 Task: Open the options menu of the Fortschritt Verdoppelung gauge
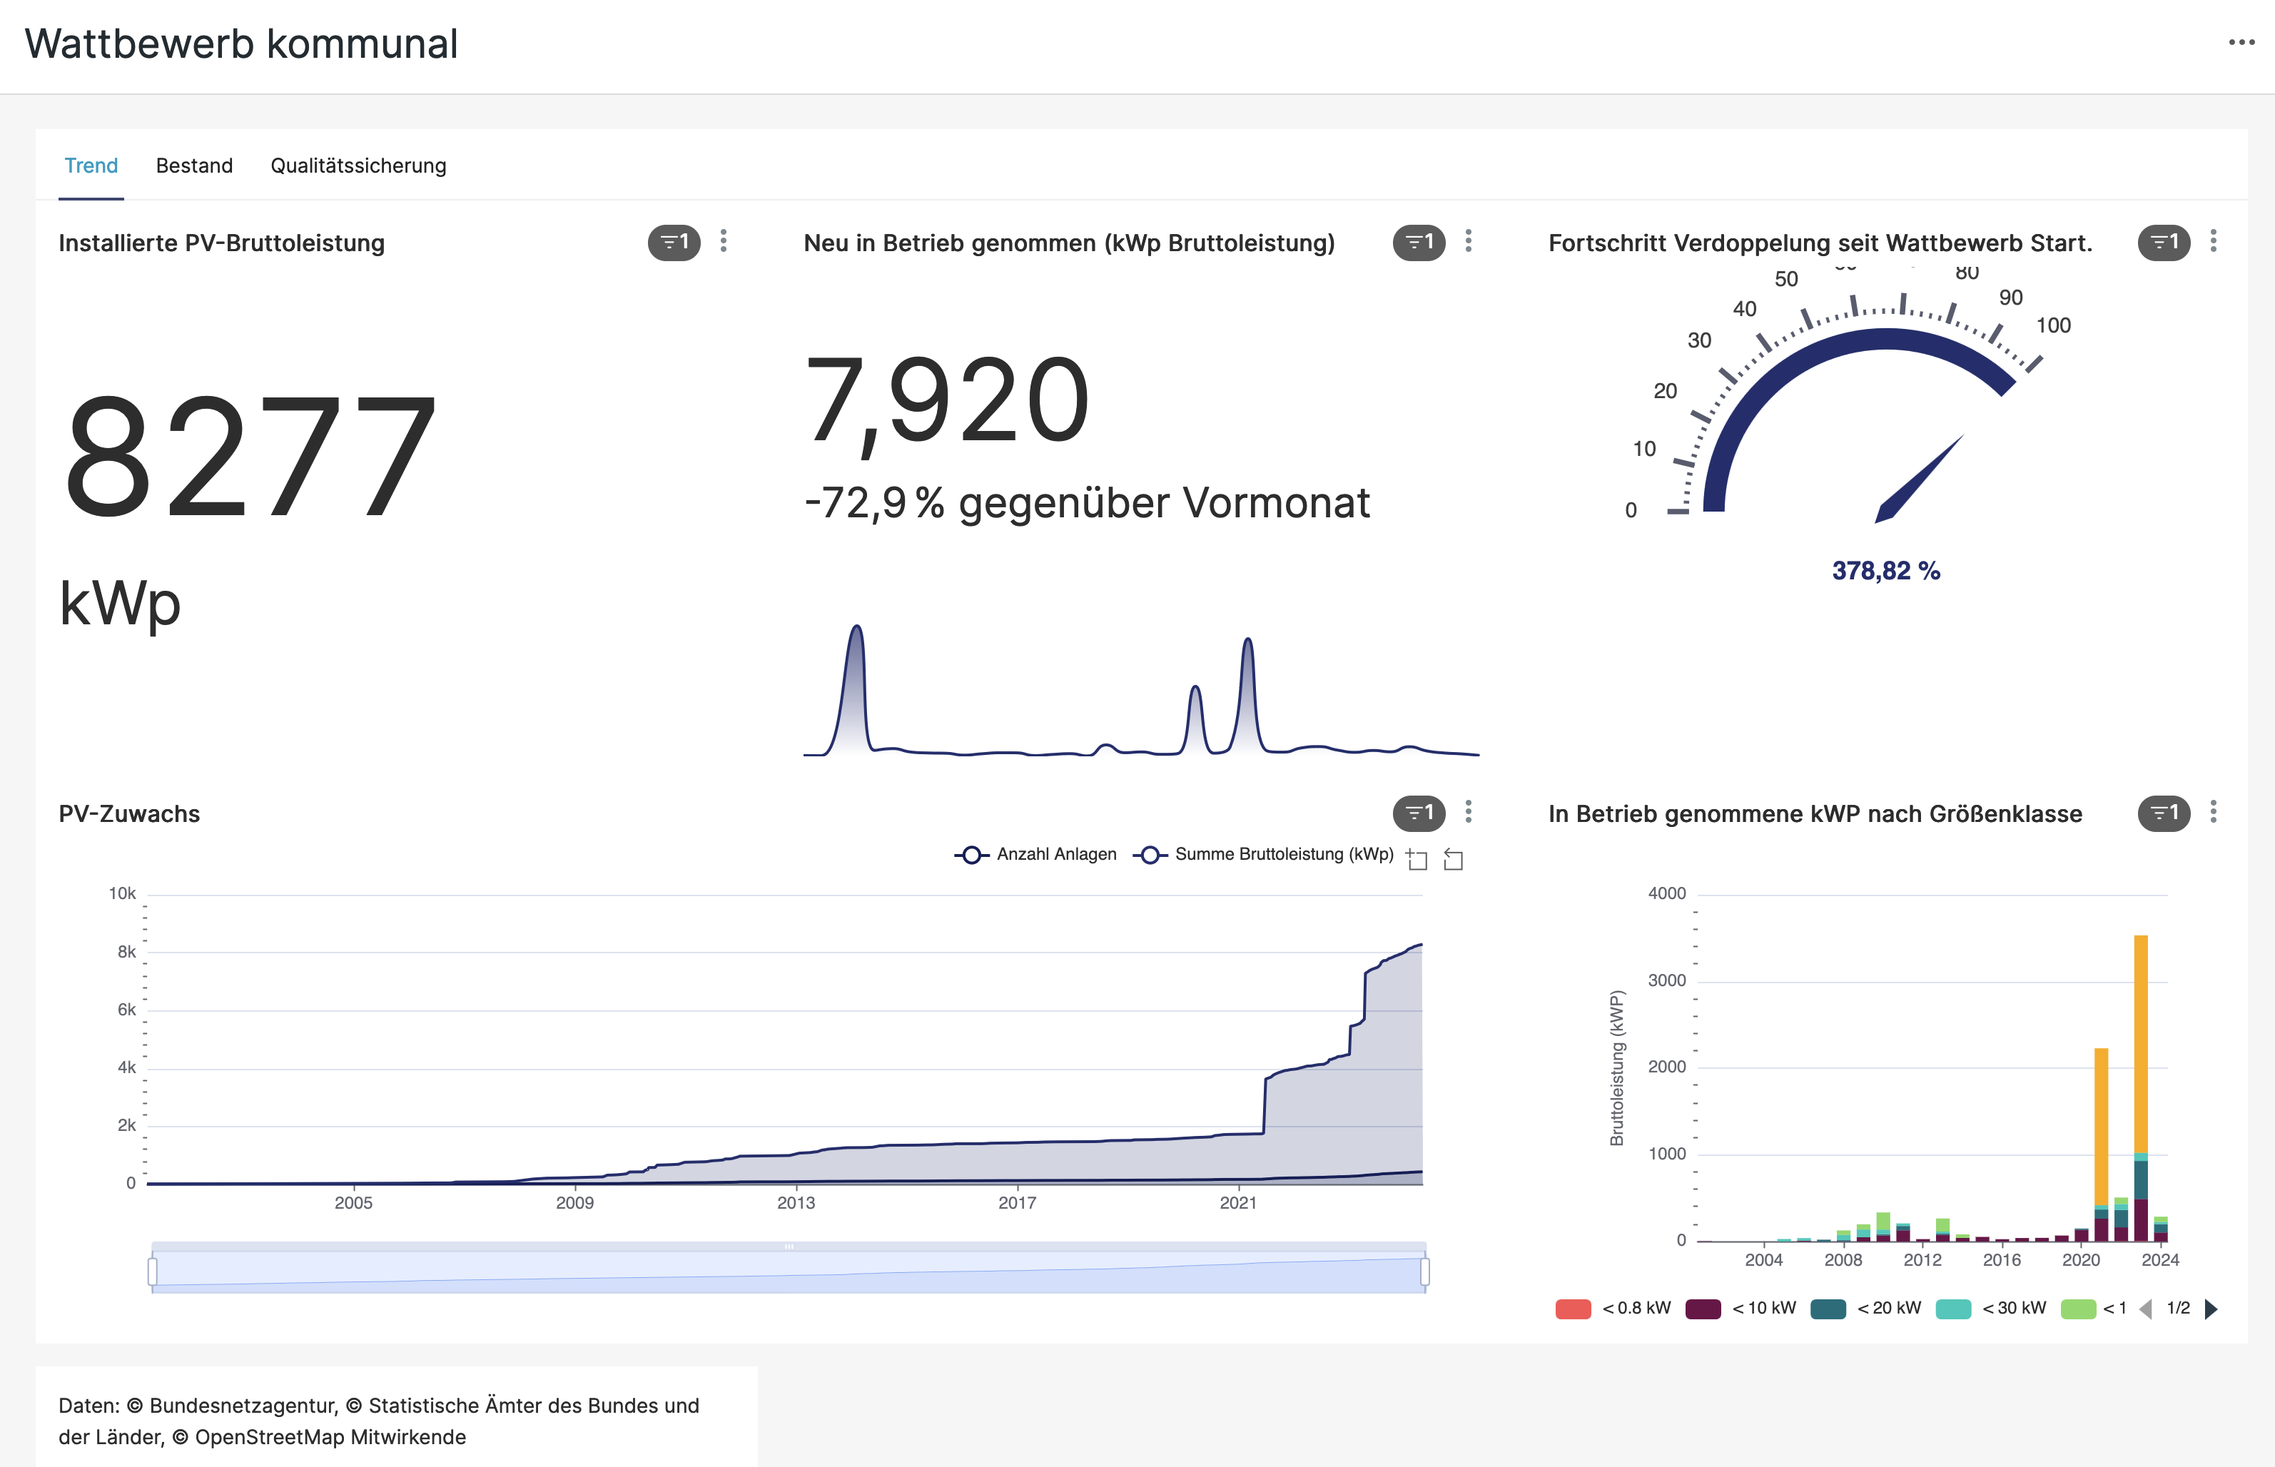[x=2214, y=241]
